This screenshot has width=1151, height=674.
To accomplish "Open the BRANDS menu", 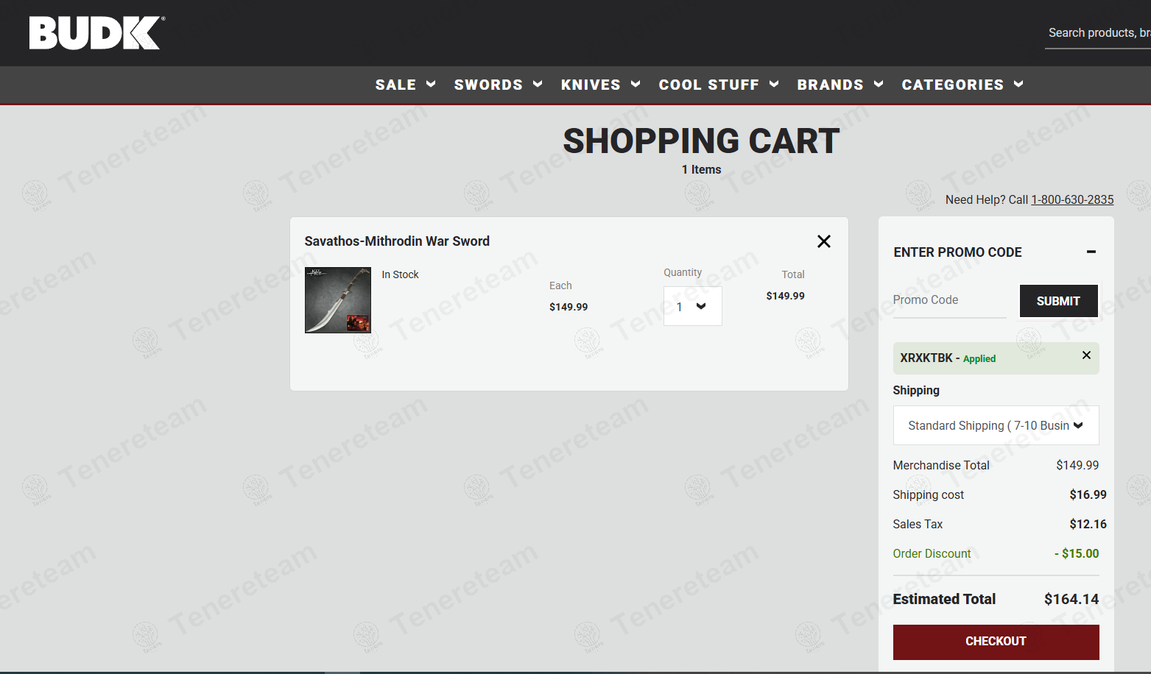I will (830, 85).
